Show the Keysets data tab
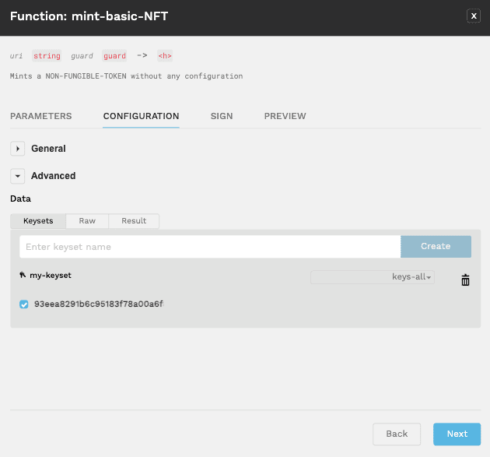This screenshot has width=490, height=457. tap(38, 221)
